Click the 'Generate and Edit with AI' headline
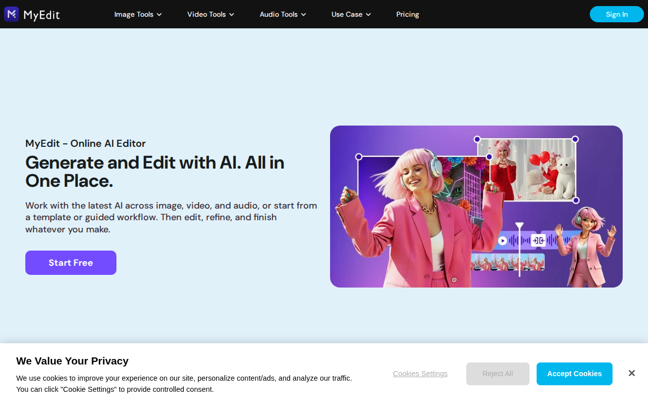 (155, 172)
